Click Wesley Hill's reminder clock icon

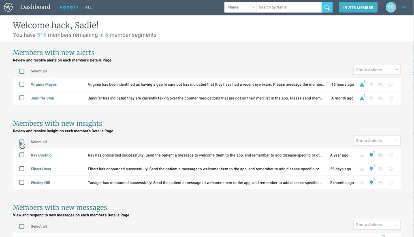391,183
